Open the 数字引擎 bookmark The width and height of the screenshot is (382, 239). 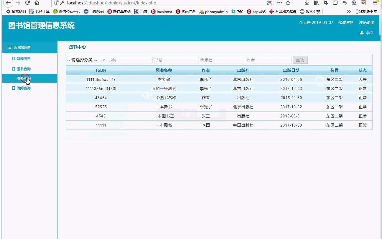click(310, 12)
